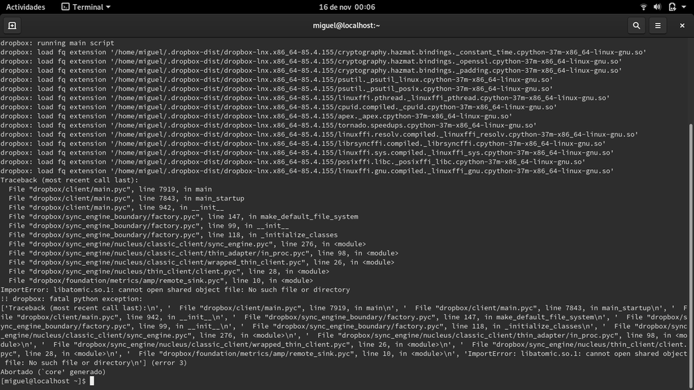Screen dimensions: 694x390
Task: Click the _initialize_classes traceback line
Action: 173,235
